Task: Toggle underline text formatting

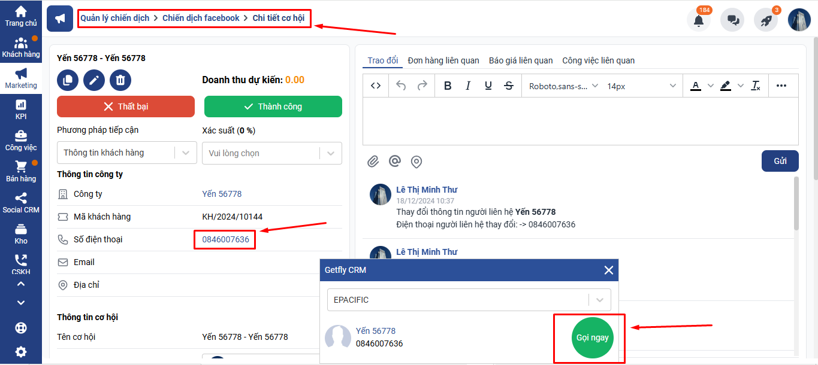Action: [x=488, y=86]
